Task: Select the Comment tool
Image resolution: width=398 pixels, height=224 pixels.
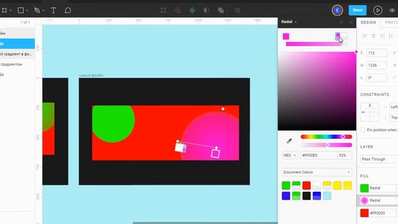Action: pos(68,11)
